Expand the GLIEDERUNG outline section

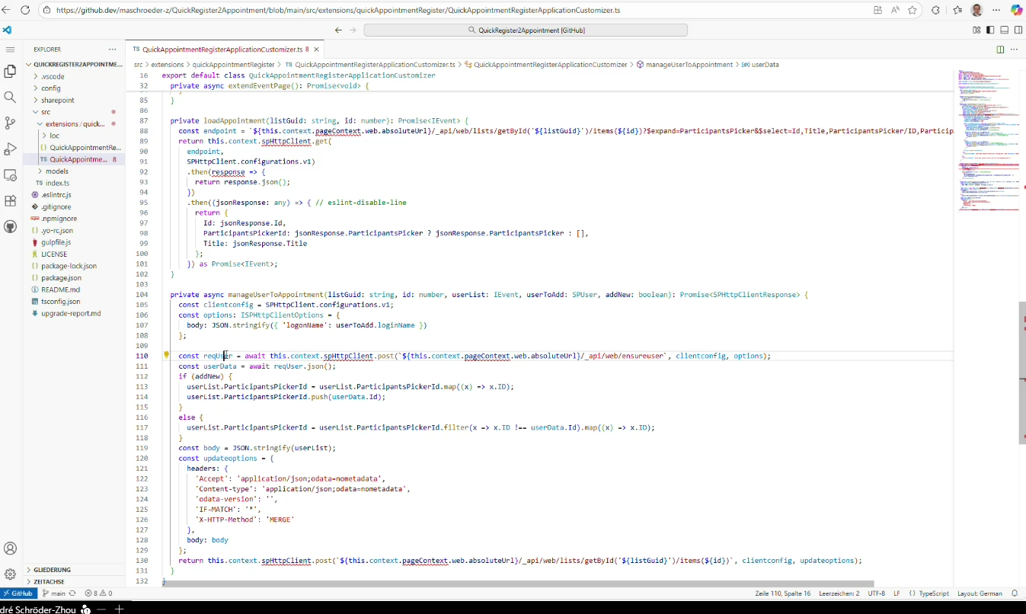(x=53, y=570)
